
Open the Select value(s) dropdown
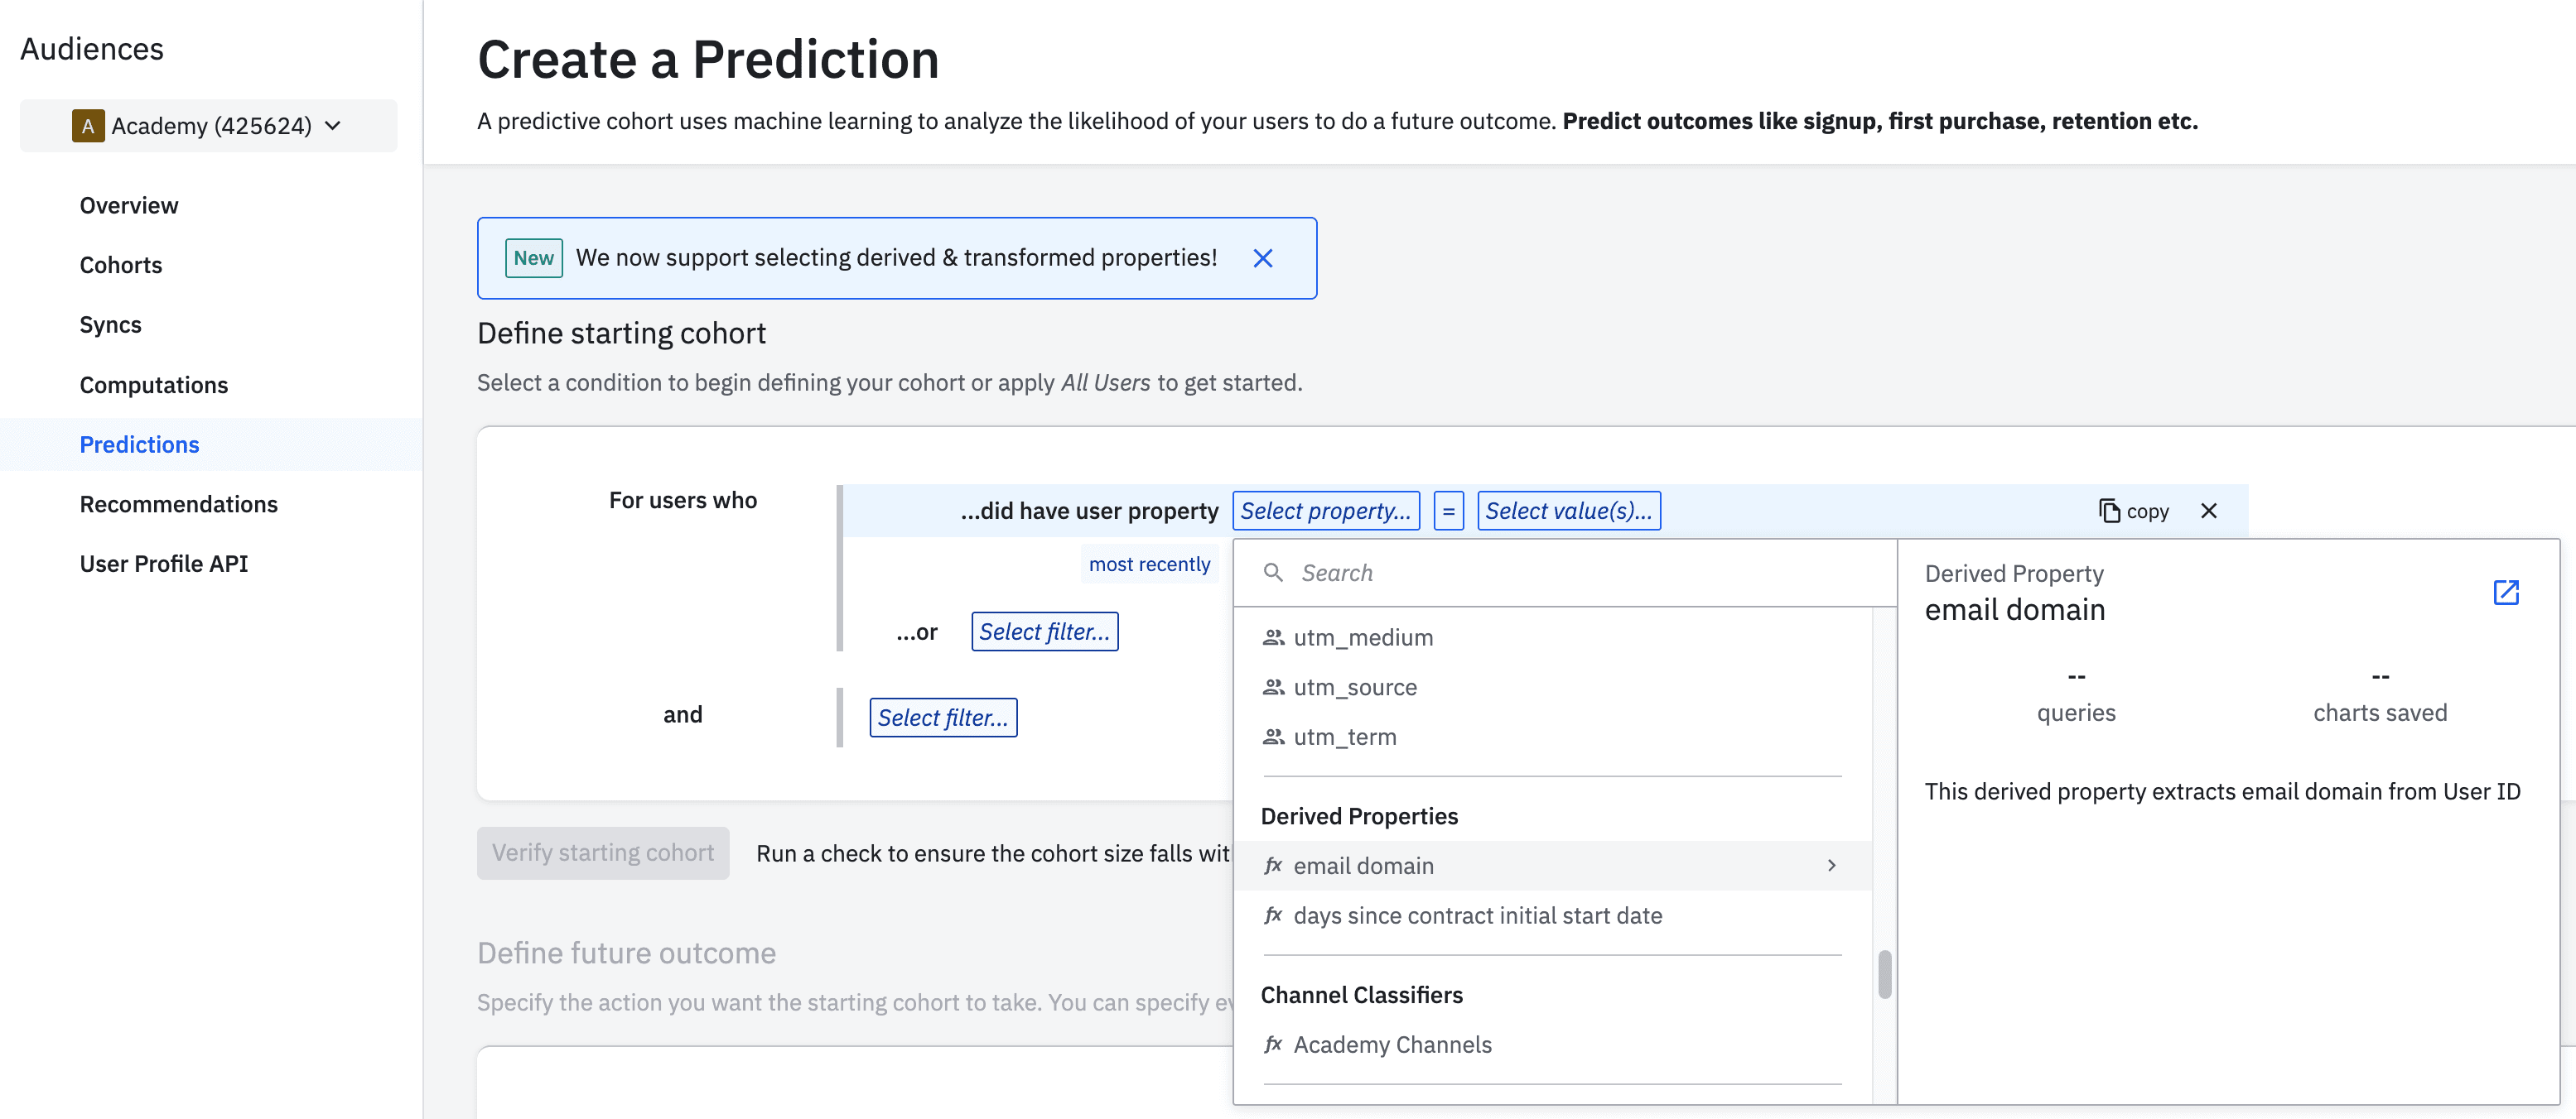tap(1568, 511)
